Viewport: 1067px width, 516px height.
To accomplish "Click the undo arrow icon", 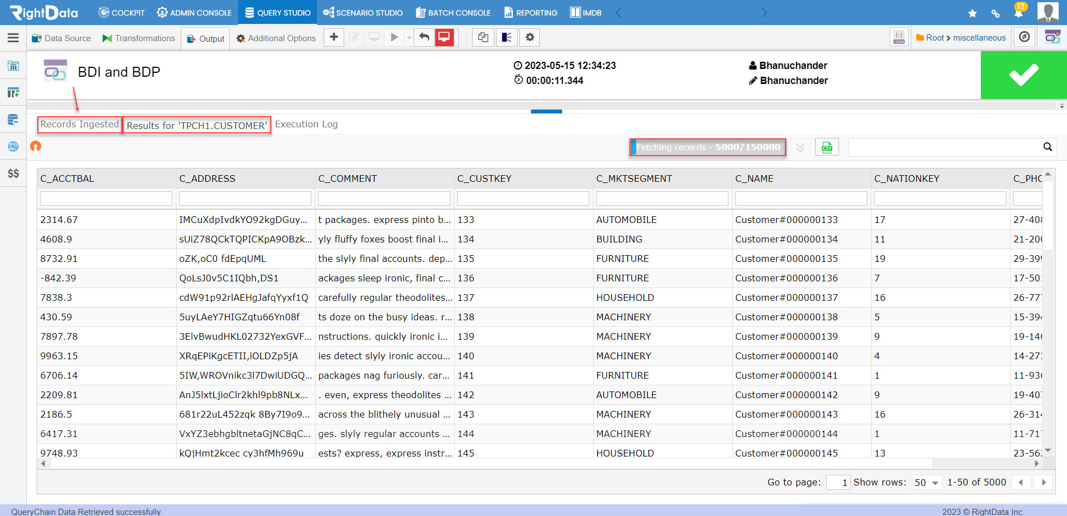I will (x=423, y=37).
